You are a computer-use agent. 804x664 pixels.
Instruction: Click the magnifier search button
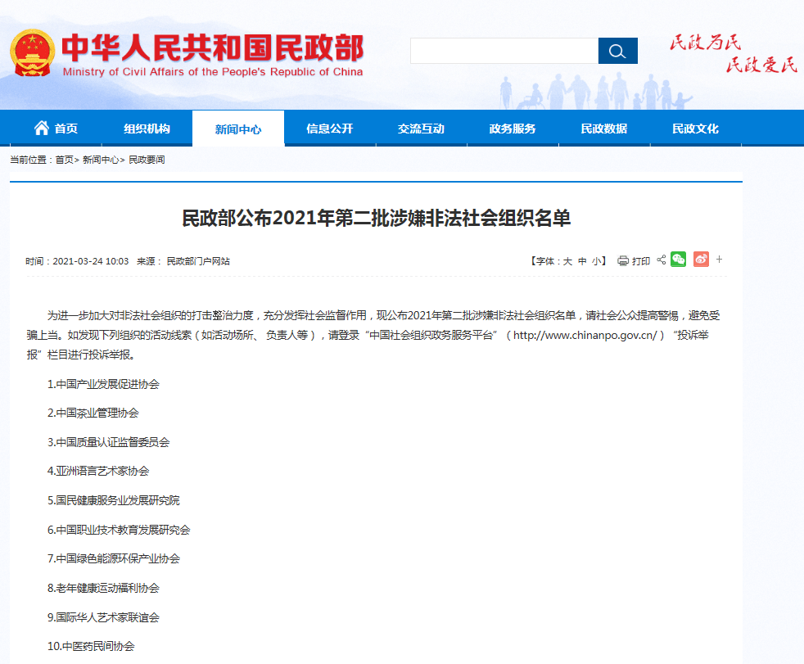coord(617,51)
